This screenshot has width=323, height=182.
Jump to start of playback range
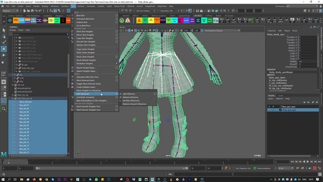tap(292, 162)
